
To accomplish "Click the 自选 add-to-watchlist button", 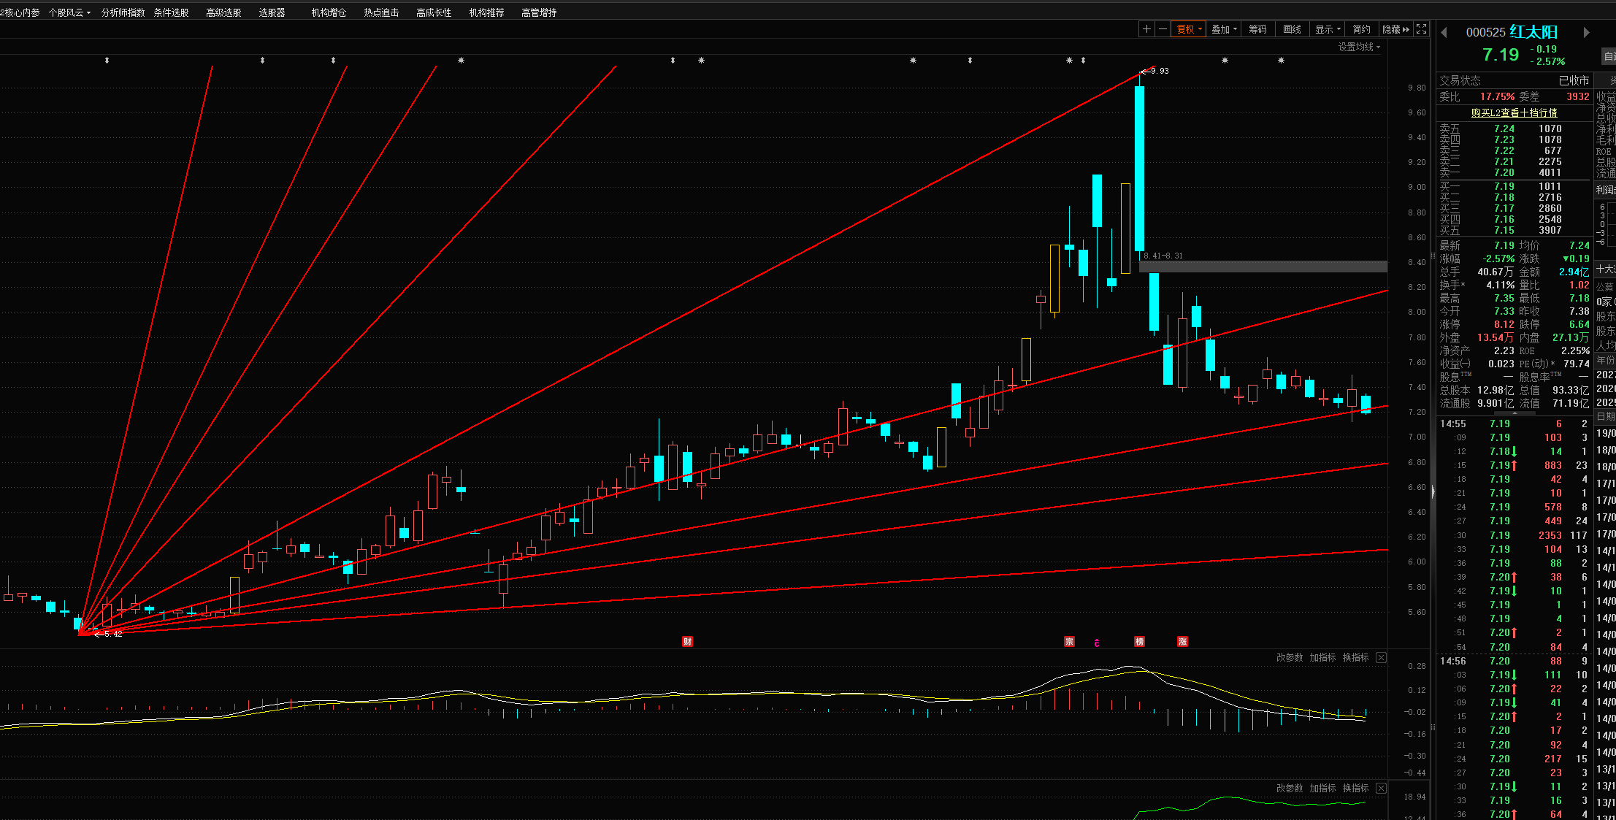I will click(x=1609, y=55).
